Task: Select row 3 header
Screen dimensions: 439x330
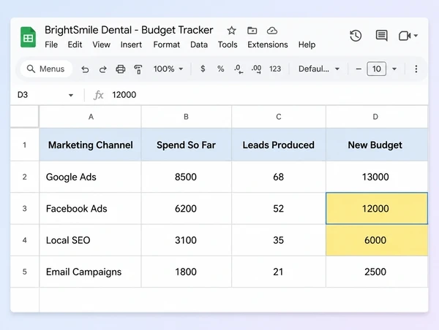Action: tap(25, 209)
